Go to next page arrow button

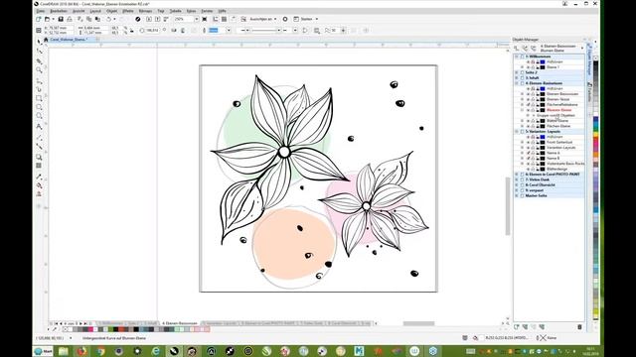[80, 323]
